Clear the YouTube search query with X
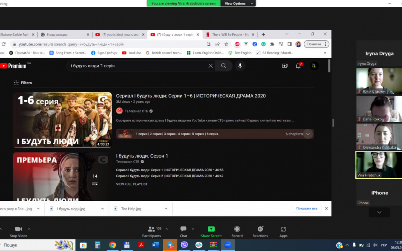402x251 pixels. pyautogui.click(x=210, y=66)
